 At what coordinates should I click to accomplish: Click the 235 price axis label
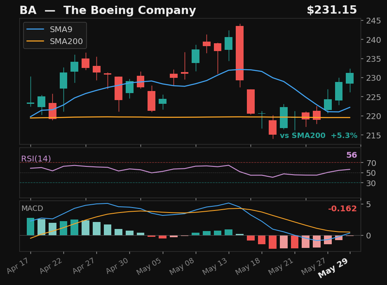(x=373, y=59)
